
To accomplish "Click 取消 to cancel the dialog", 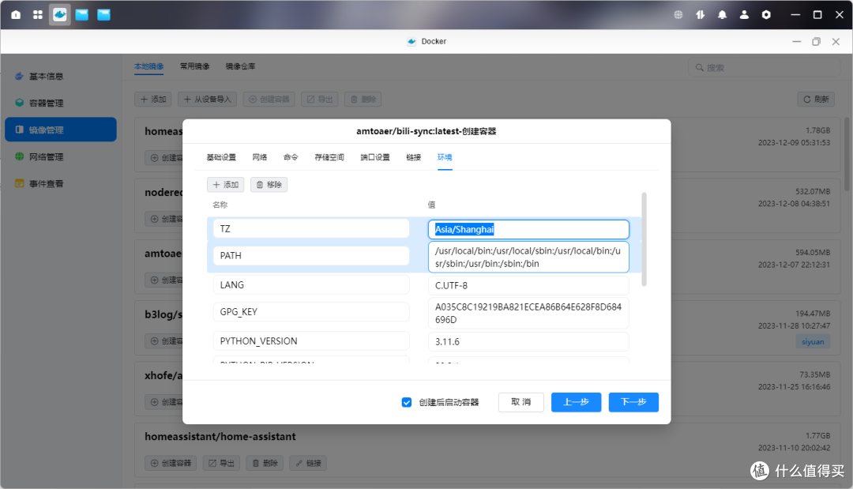I will (521, 402).
